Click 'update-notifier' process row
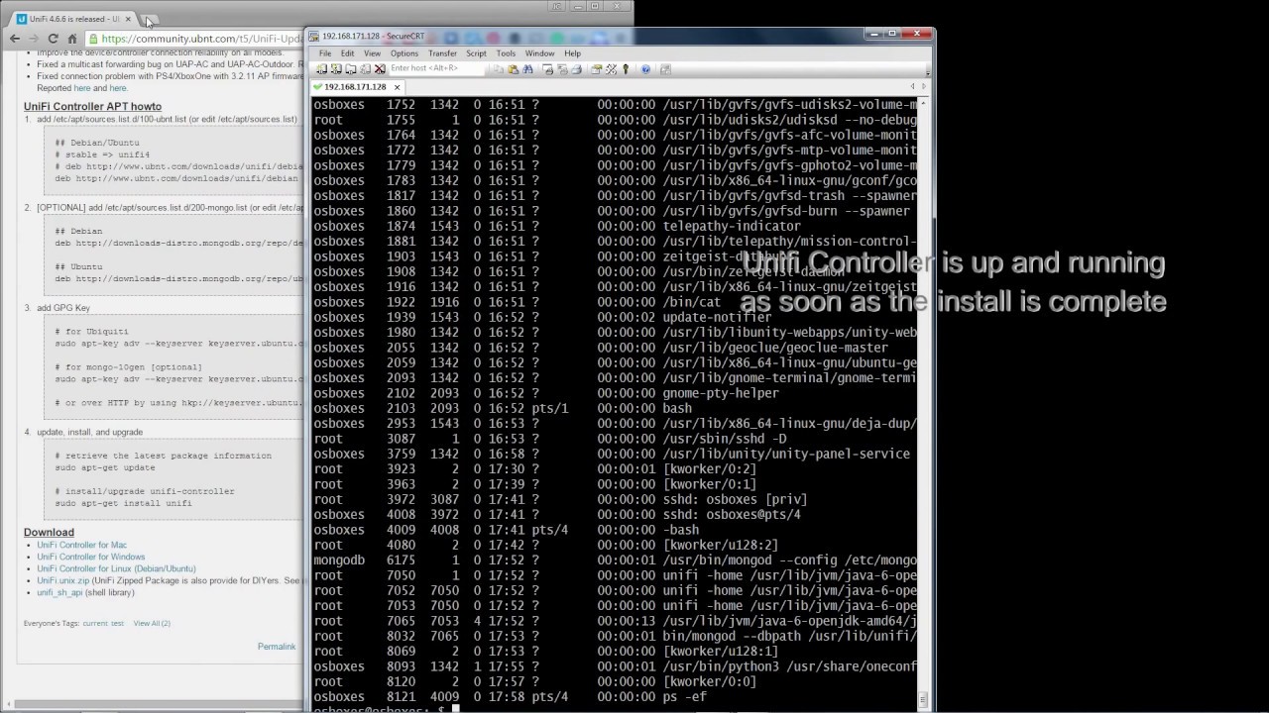 coord(615,317)
